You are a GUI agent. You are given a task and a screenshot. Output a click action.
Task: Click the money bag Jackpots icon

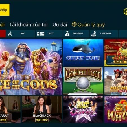coord(67,34)
